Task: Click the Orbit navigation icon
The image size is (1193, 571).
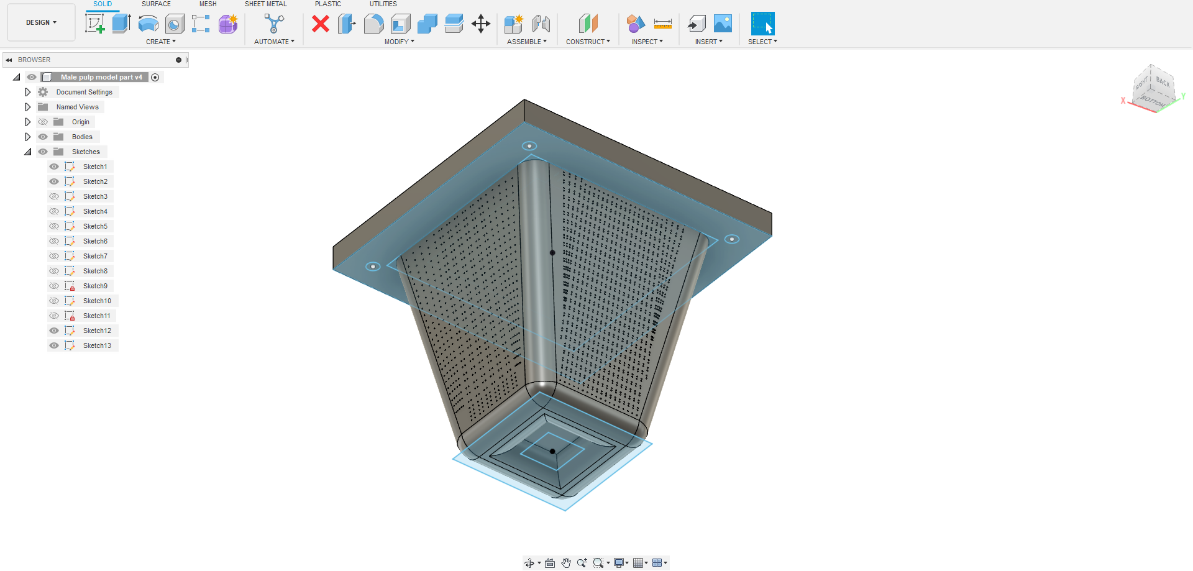Action: click(529, 563)
